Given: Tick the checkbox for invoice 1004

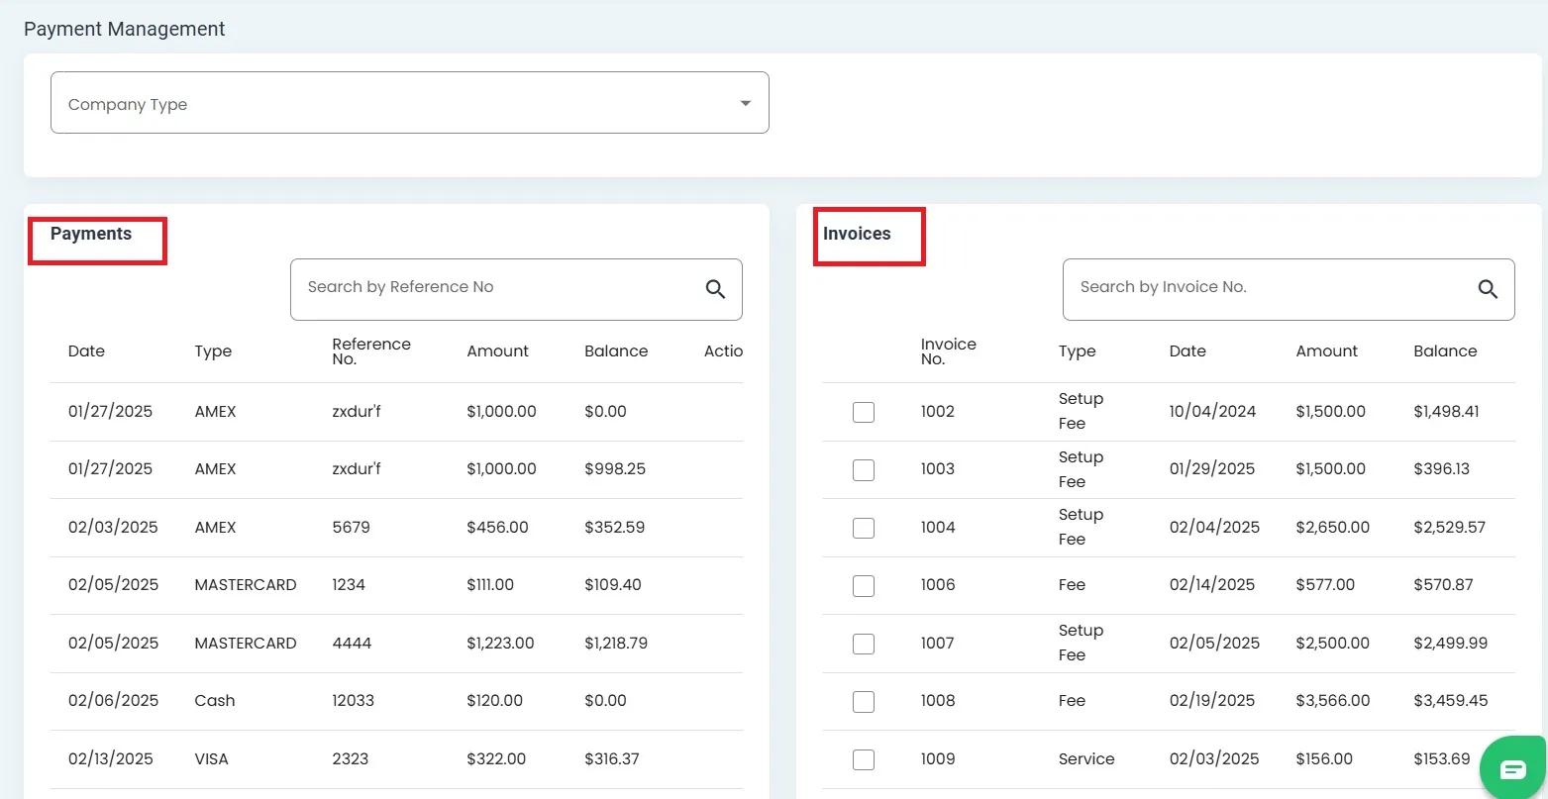Looking at the screenshot, I should click(x=864, y=528).
